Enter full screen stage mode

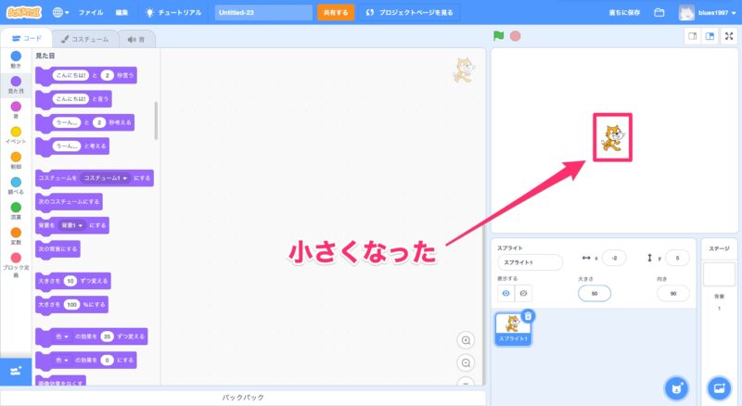(x=729, y=36)
